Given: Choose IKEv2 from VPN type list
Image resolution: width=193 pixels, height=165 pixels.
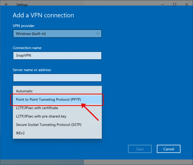Looking at the screenshot, I should (57, 133).
